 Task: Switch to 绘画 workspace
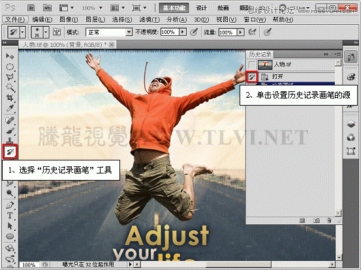pos(223,8)
